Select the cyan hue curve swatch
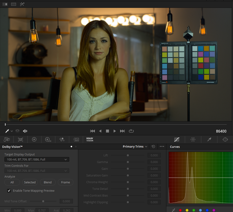 (200, 210)
